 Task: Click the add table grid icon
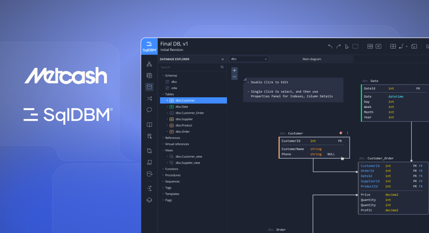(393, 46)
